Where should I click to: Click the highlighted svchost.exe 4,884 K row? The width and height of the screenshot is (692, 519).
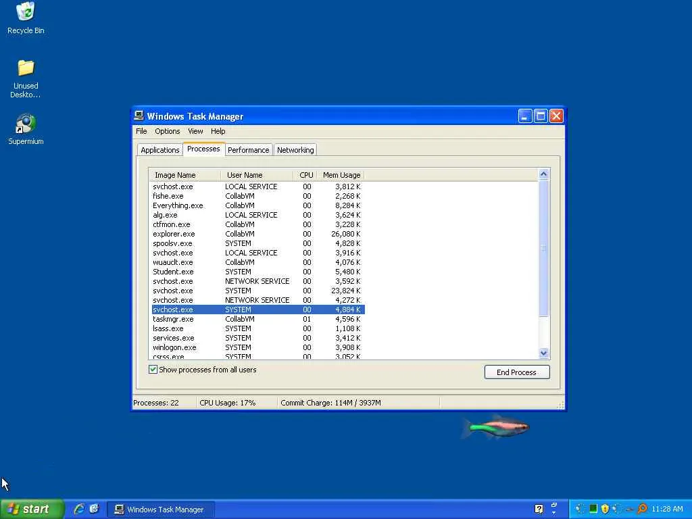point(258,310)
